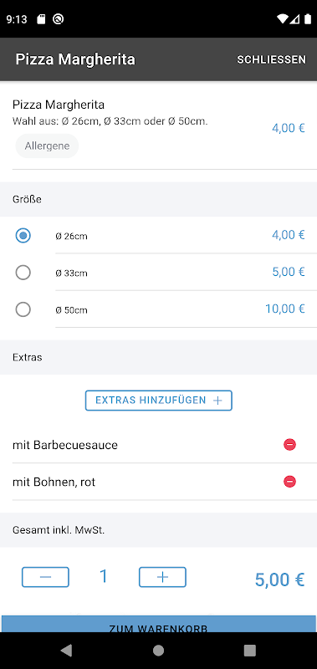Click Extras hinzufügen button
The width and height of the screenshot is (317, 669).
tap(159, 401)
